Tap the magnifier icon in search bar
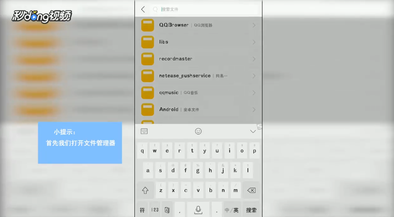The height and width of the screenshot is (217, 394). 155,9
